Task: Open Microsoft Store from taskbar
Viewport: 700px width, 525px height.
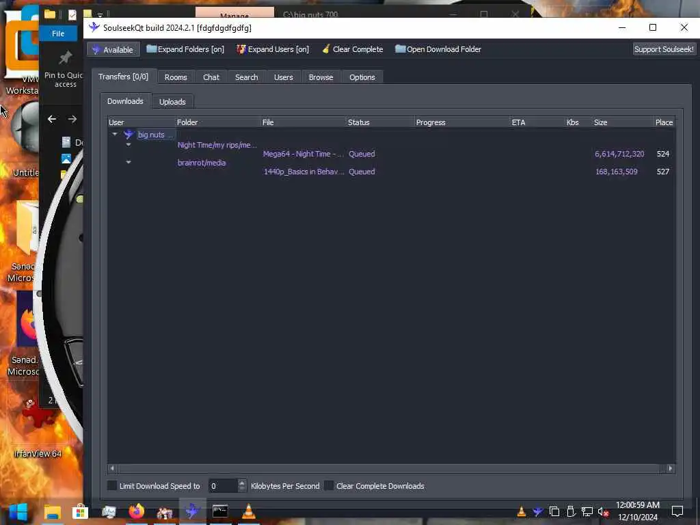Action: 81,511
